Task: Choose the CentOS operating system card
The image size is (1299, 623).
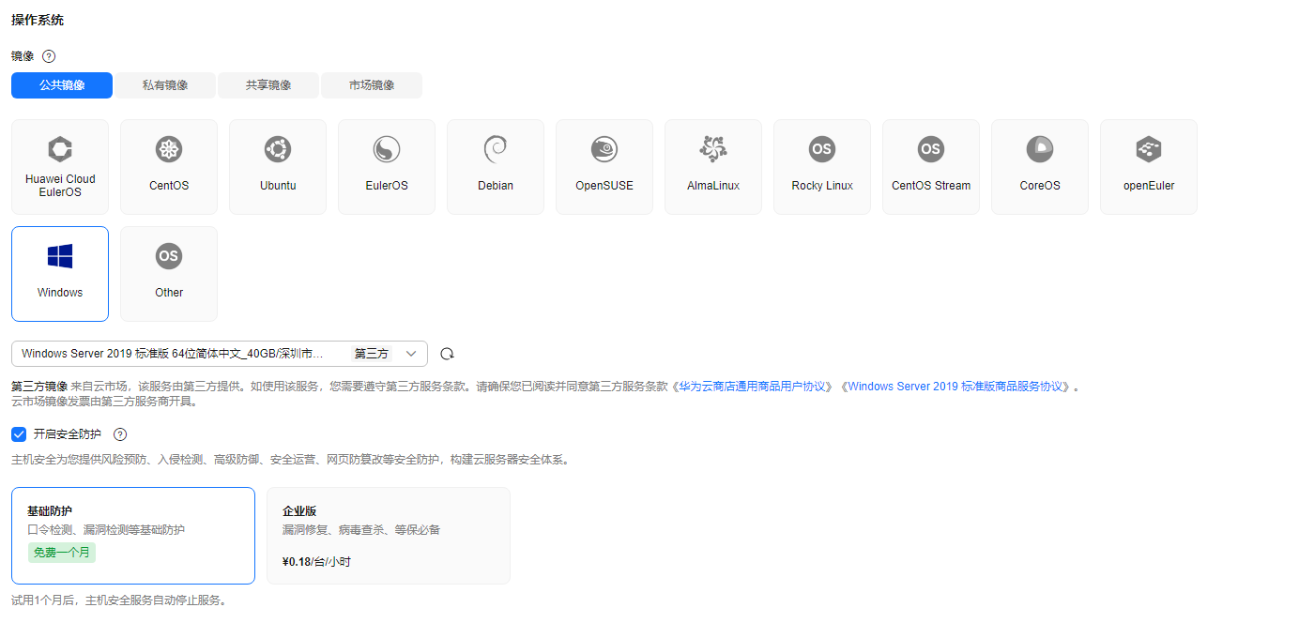Action: tap(169, 167)
